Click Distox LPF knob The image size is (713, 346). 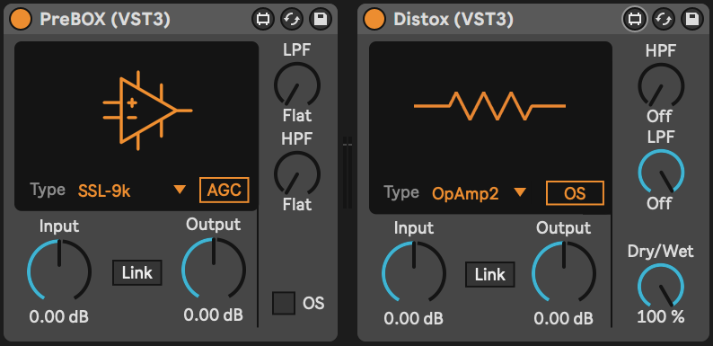point(661,172)
